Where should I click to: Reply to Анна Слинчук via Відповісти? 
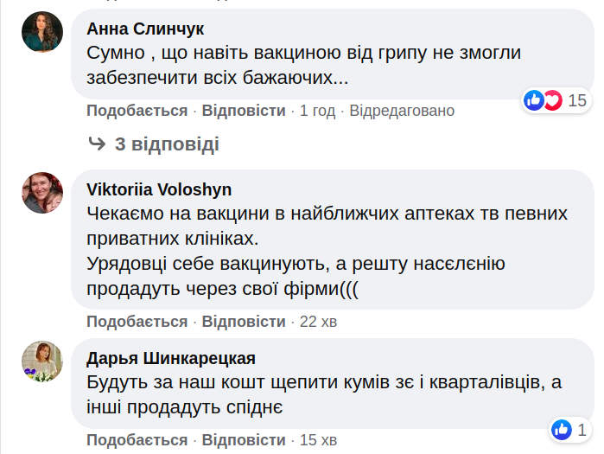244,111
